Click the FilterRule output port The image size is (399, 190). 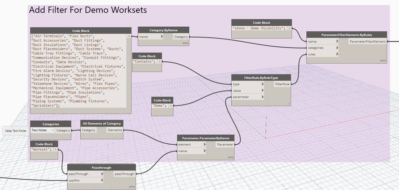click(282, 84)
